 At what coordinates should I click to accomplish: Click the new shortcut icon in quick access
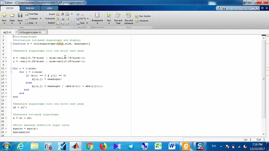(219, 8)
